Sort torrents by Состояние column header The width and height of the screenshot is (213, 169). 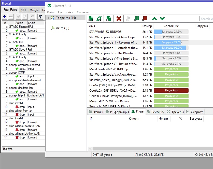pyautogui.click(x=171, y=26)
